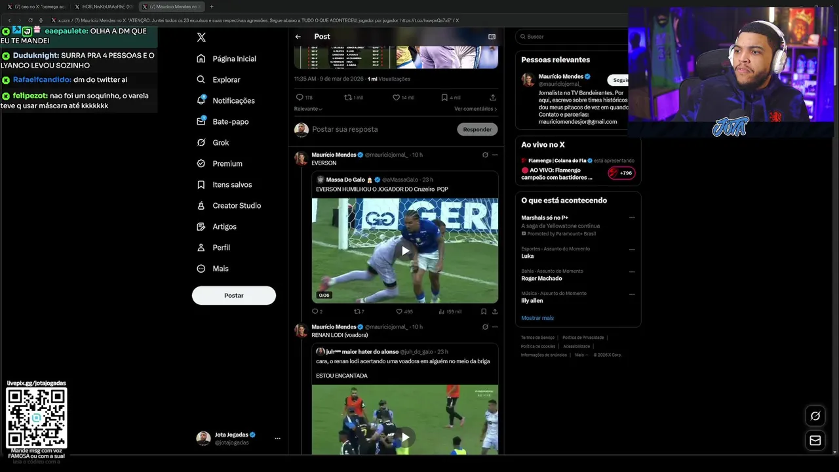Open Grok from the sidebar
The image size is (839, 472).
212,142
